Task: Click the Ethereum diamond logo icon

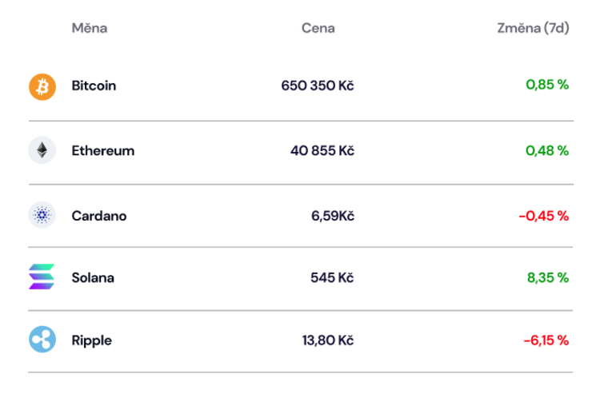Action: 42,150
